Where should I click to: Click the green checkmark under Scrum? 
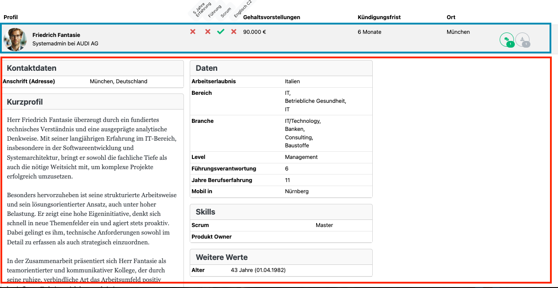click(220, 32)
